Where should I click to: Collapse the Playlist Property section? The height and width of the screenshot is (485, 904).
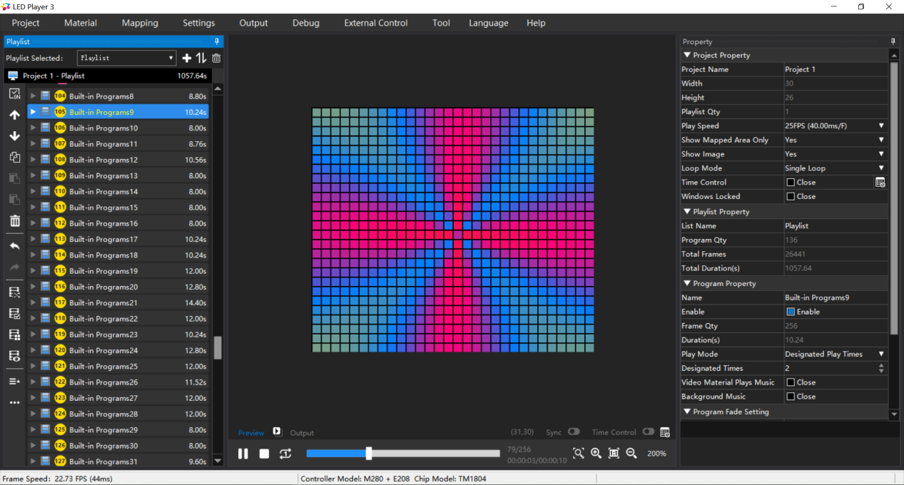pyautogui.click(x=687, y=212)
